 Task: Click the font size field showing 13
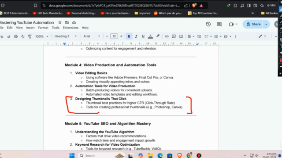pos(114,36)
